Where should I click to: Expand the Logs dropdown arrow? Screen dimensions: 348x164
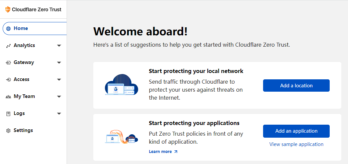pos(59,114)
